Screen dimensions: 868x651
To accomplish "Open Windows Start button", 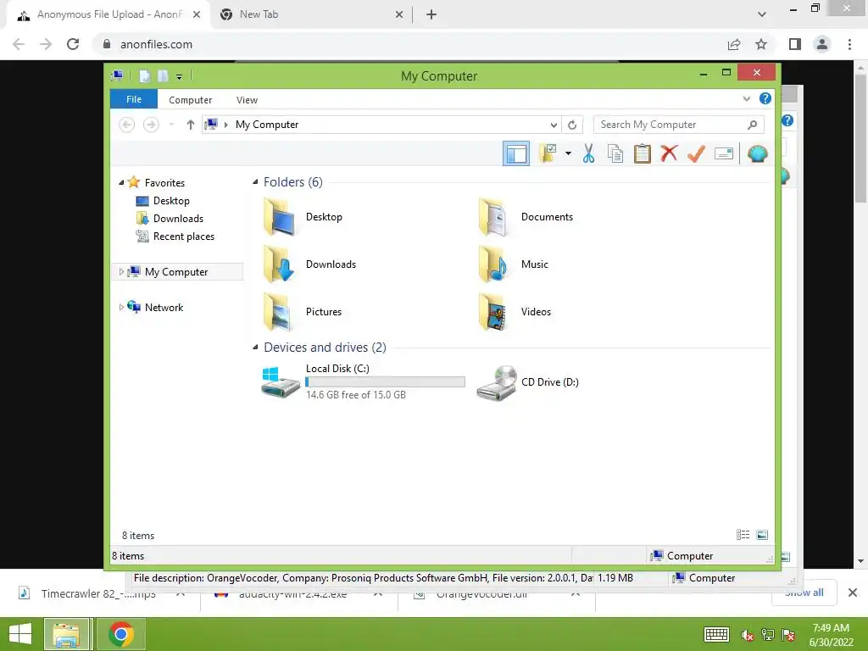I will click(x=20, y=634).
